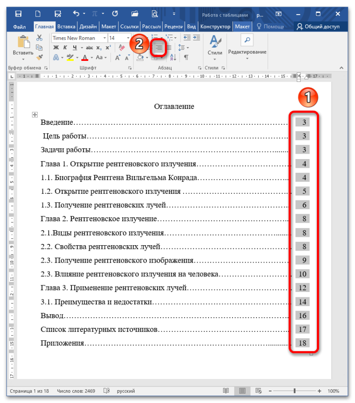Viewport: 355px width, 403px height.
Task: Apply red font color A
Action: [85, 58]
